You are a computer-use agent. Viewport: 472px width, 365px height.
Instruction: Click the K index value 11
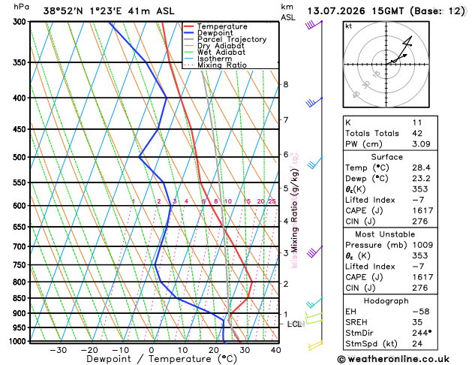417,122
